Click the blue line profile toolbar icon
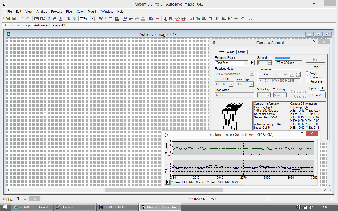 [242, 18]
